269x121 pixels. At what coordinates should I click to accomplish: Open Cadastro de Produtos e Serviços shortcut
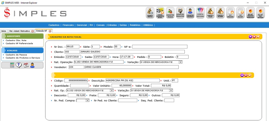click(x=23, y=58)
